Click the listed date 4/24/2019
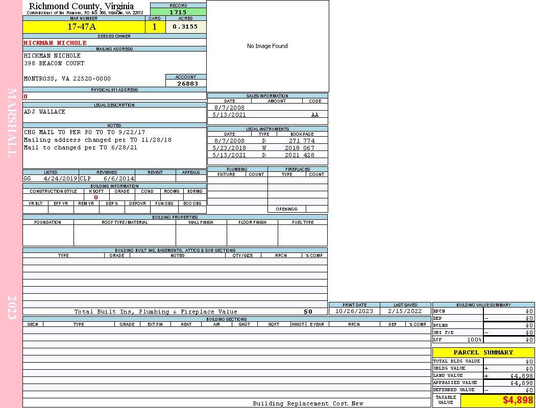 tap(60, 179)
